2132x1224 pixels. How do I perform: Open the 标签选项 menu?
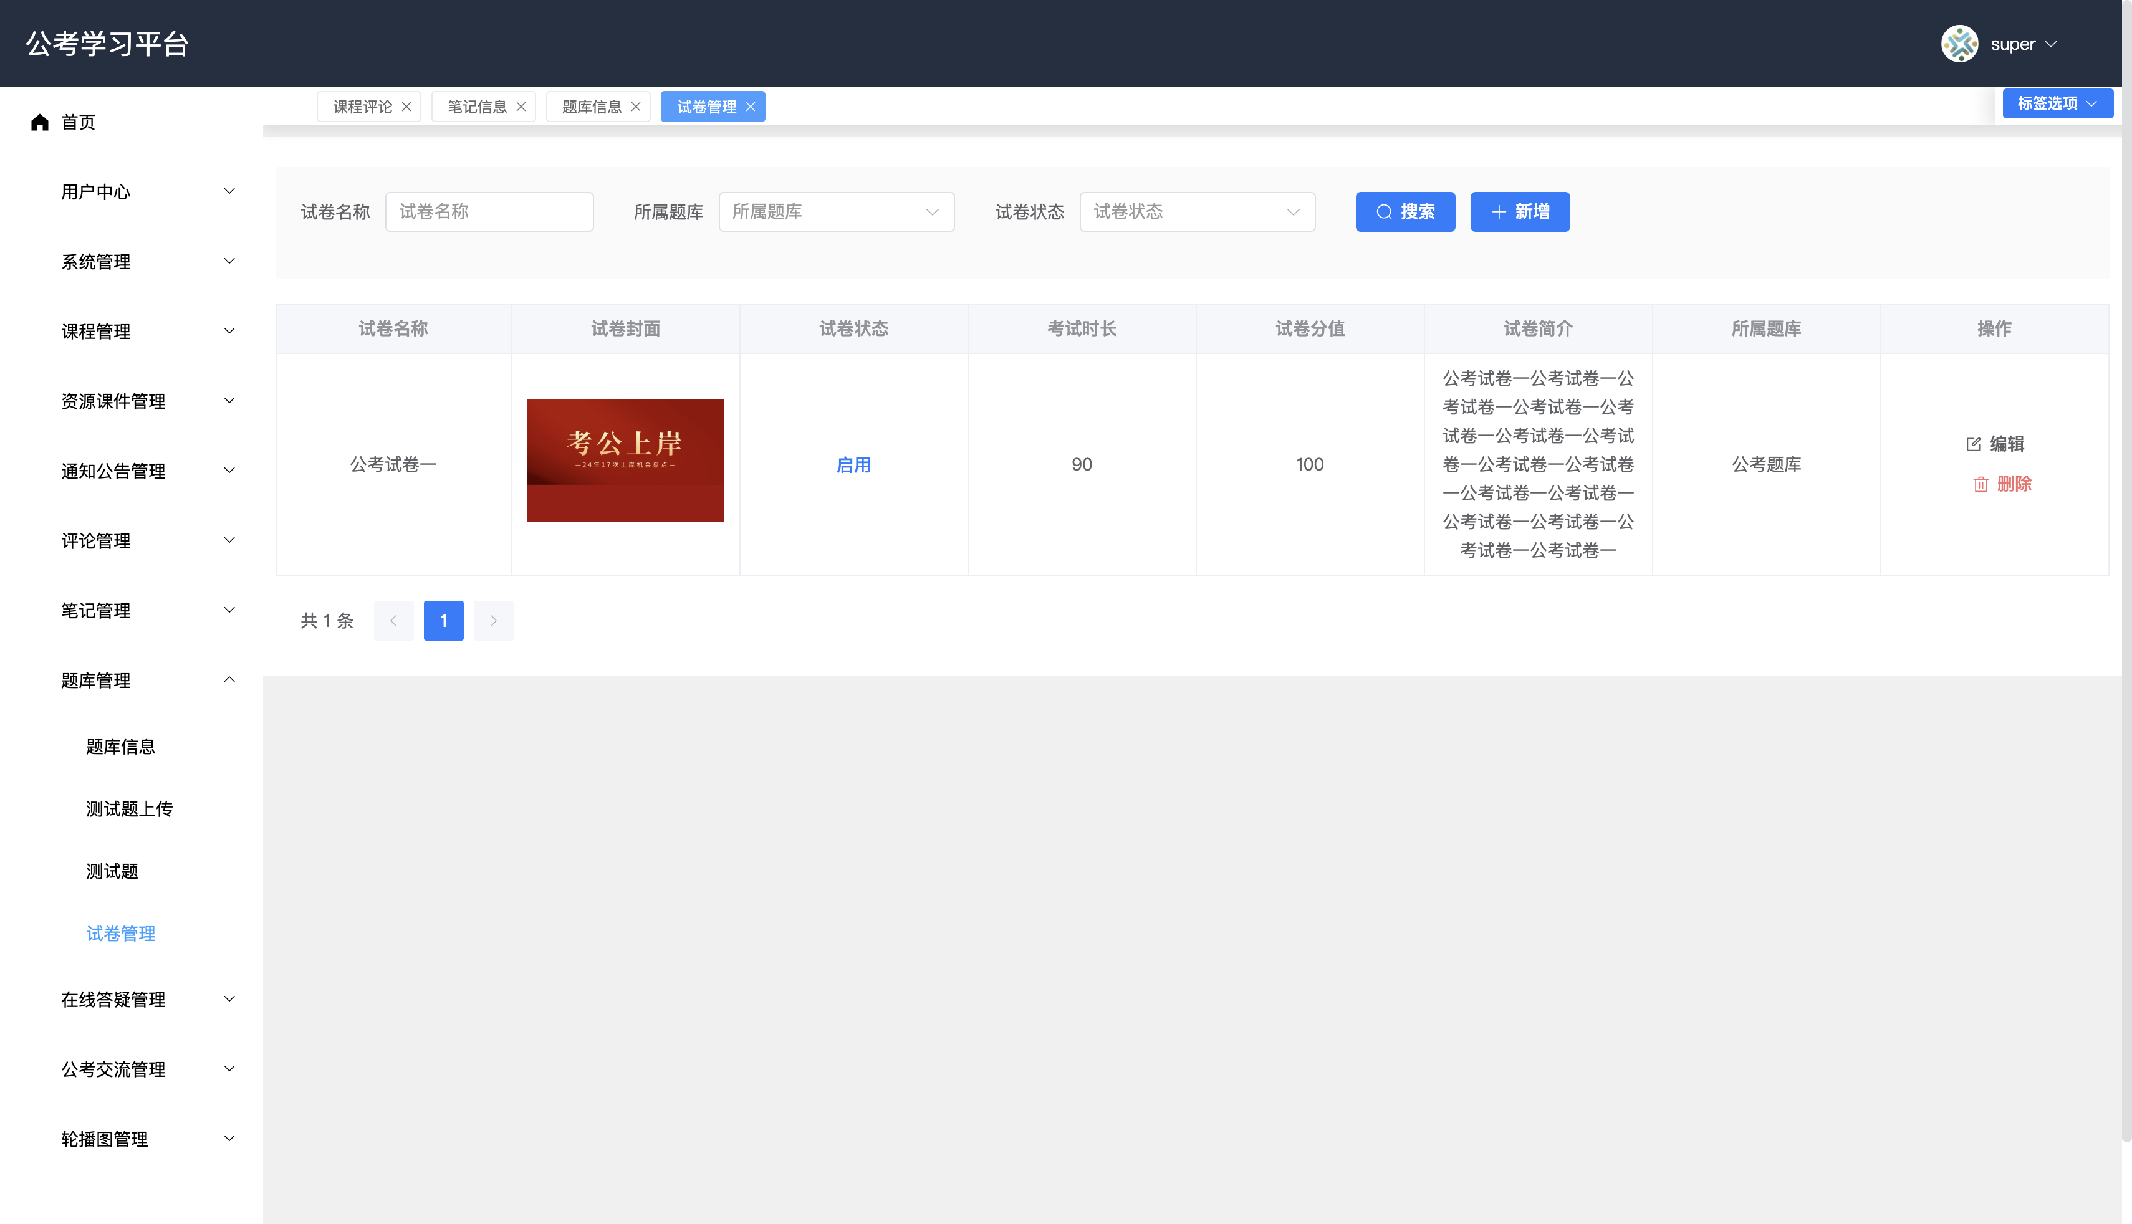click(2057, 103)
